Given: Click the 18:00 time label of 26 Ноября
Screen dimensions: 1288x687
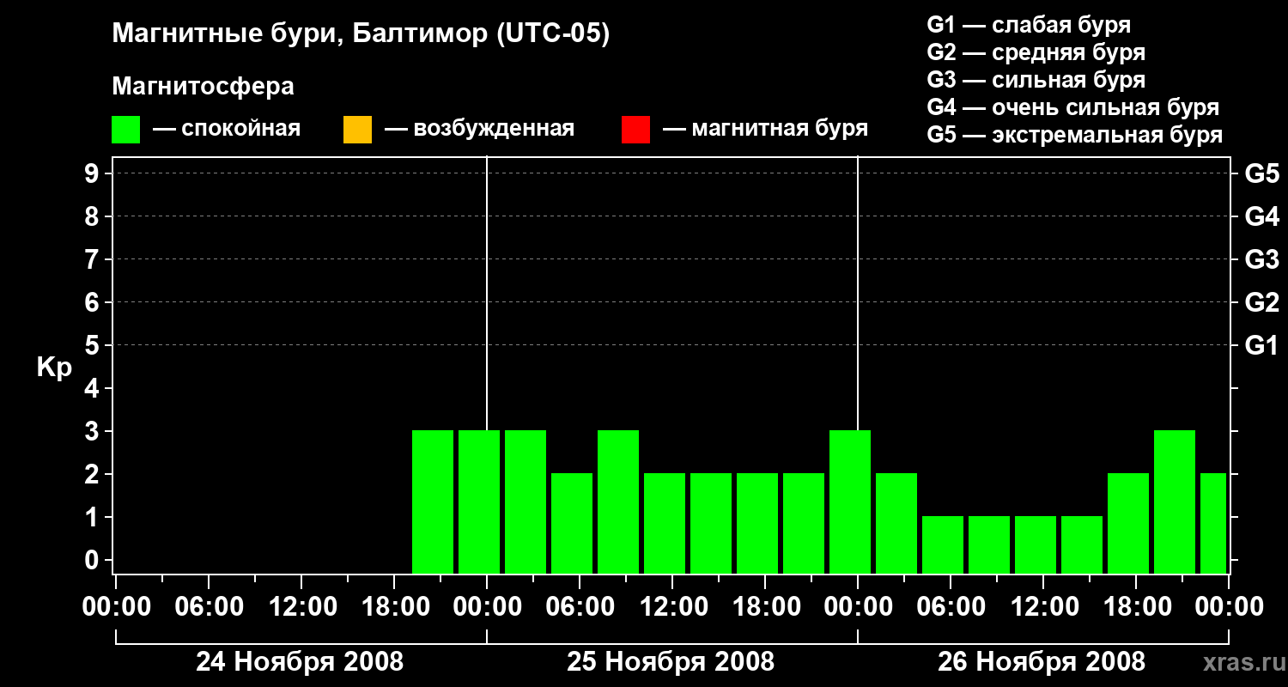Looking at the screenshot, I should pos(1137,607).
